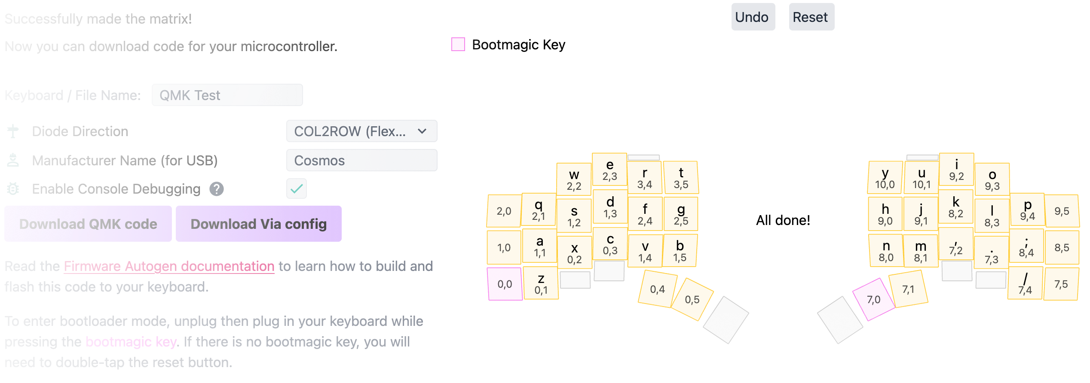
Task: Focus the Manufacturer Name Cosmos field
Action: click(361, 161)
